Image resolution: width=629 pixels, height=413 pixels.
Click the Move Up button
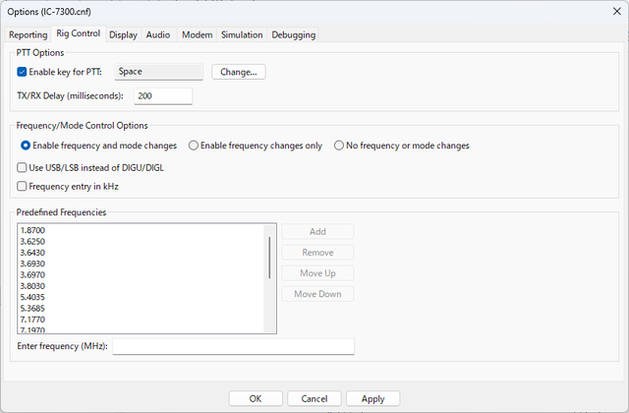click(317, 273)
